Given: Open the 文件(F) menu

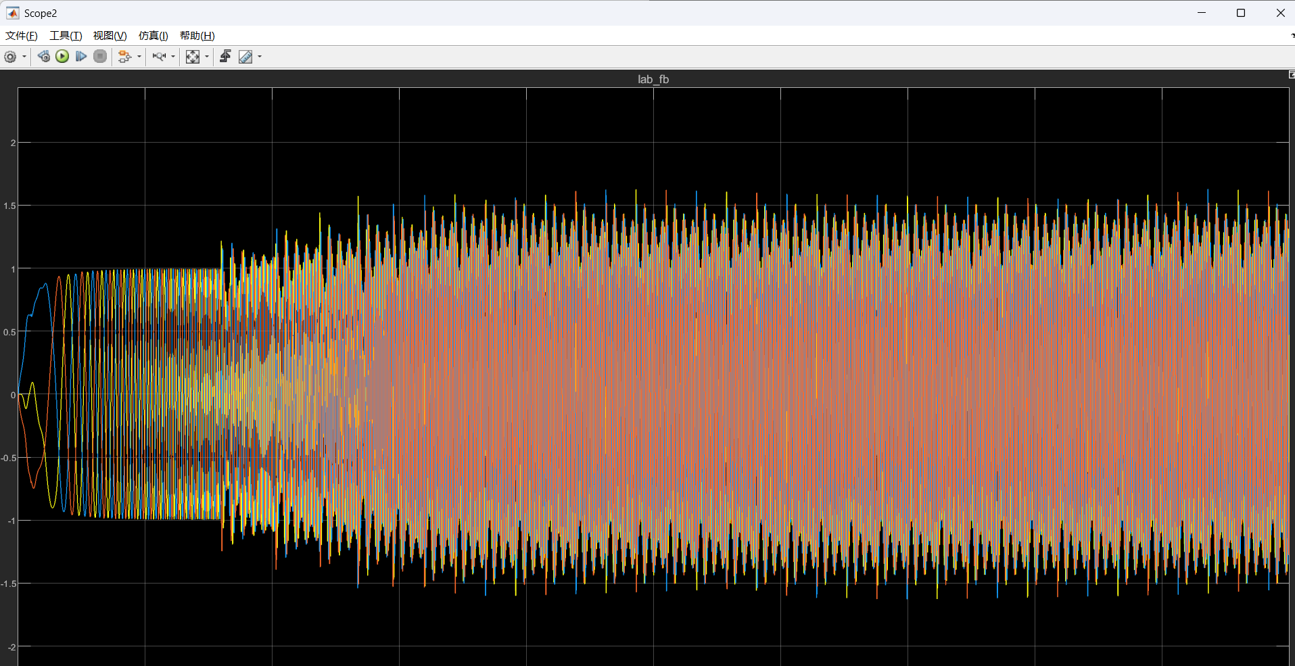Looking at the screenshot, I should point(22,36).
